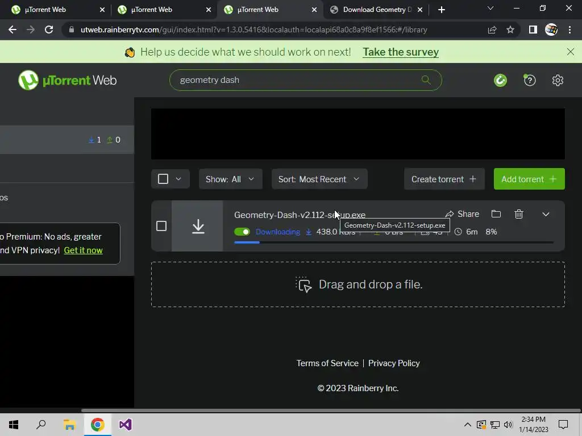
Task: Open File Explorer from the taskbar
Action: (x=69, y=425)
